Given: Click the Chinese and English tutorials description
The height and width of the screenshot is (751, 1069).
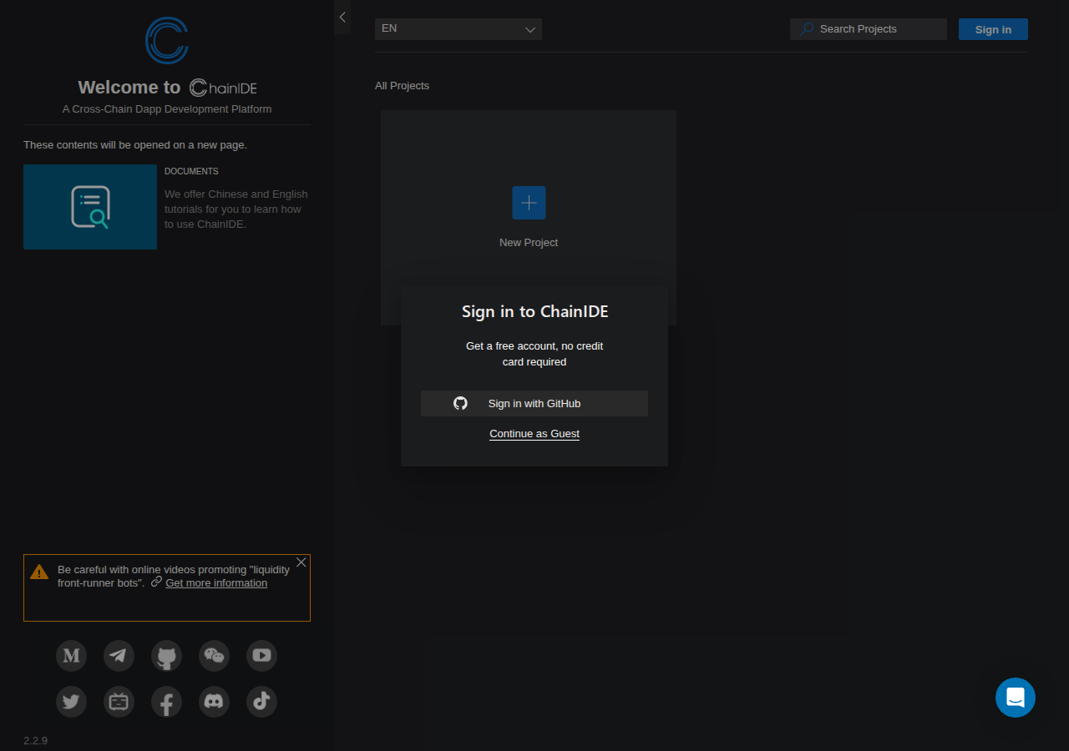Looking at the screenshot, I should (236, 209).
